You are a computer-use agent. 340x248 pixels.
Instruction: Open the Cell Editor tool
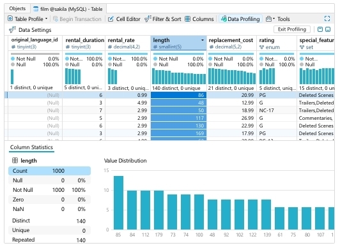(x=124, y=19)
